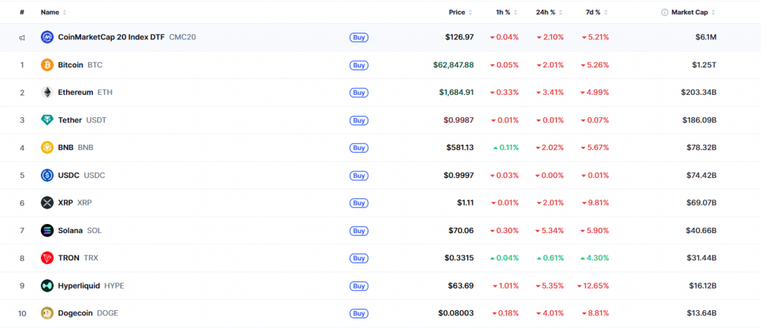Screen dimensions: 761x328
Task: Sort by 1h % change column
Action: point(507,12)
